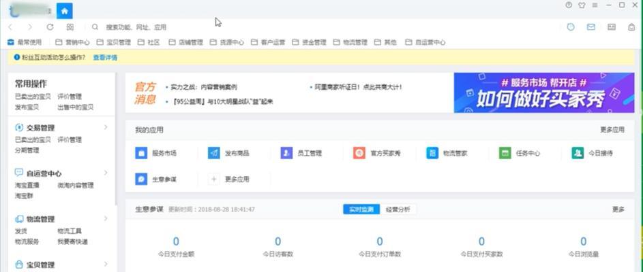The height and width of the screenshot is (272, 643).
Task: Click the card icon right of the envelope
Action: pos(612,27)
